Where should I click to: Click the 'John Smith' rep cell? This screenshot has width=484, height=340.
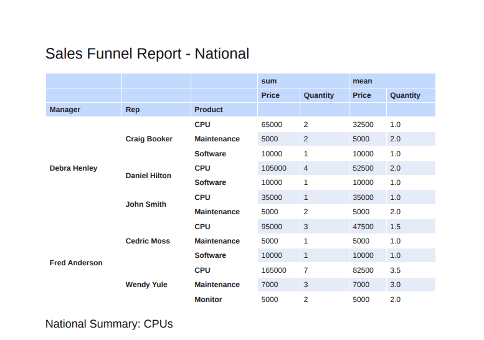pos(146,204)
